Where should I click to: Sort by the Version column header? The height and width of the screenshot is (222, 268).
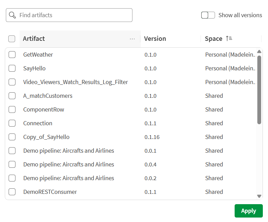click(155, 39)
